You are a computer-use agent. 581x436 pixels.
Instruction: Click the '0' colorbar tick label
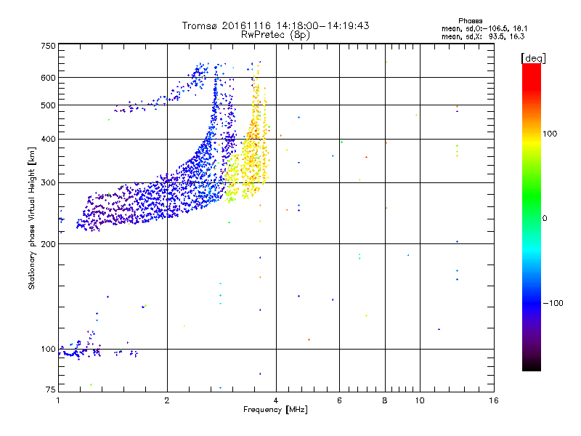coord(545,219)
